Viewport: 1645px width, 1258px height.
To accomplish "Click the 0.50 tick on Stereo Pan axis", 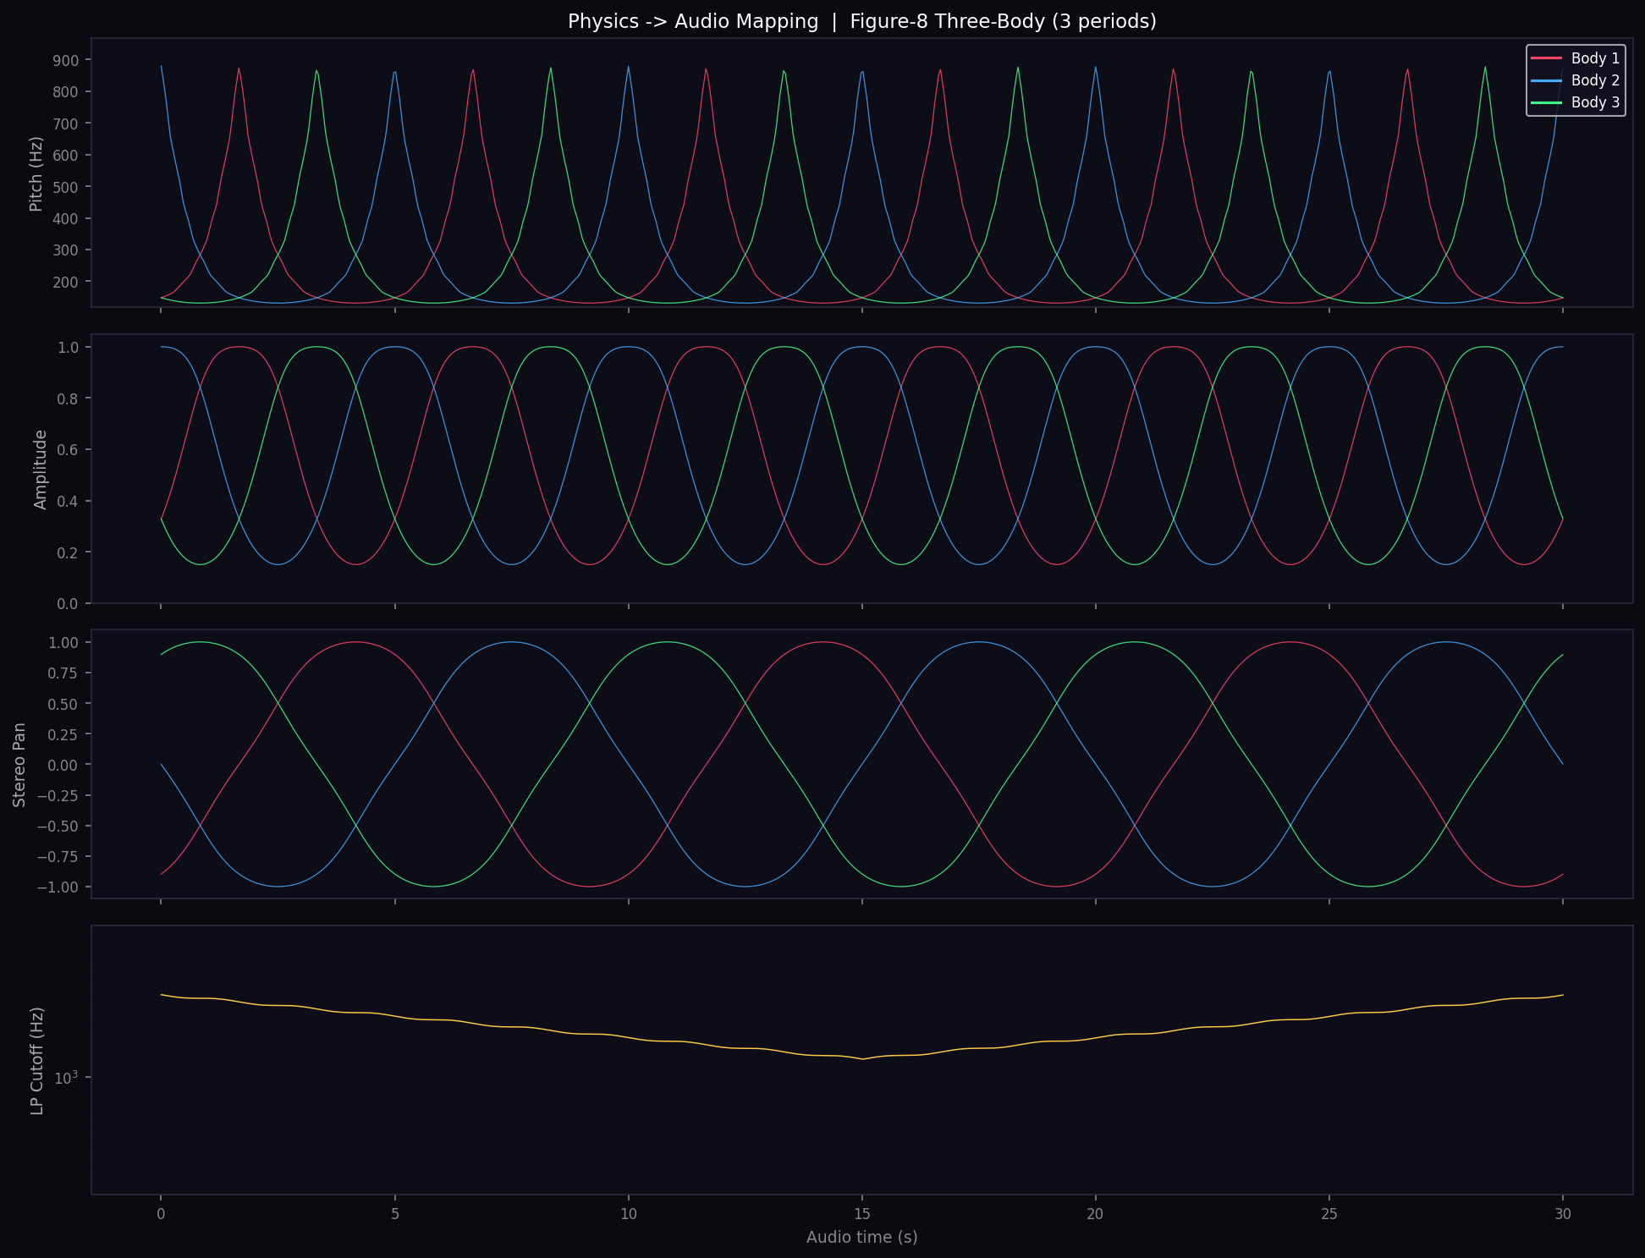I will pos(65,704).
